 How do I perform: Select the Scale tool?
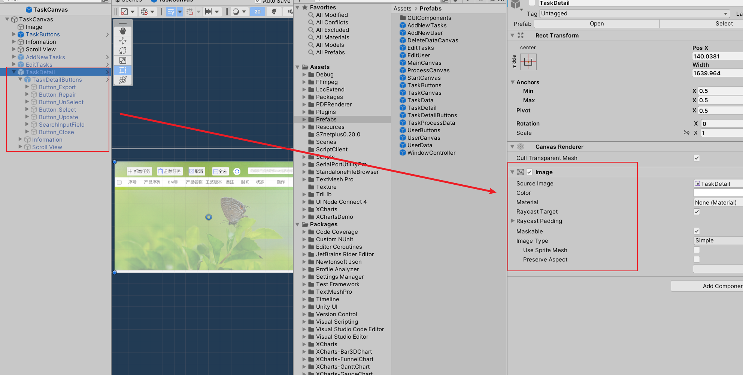123,60
